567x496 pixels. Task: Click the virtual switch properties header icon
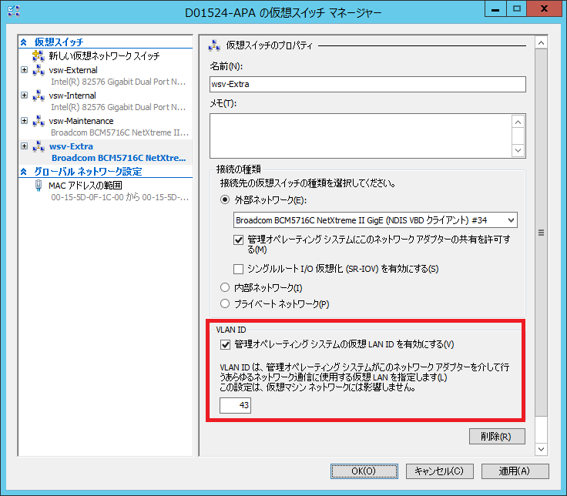tap(214, 45)
